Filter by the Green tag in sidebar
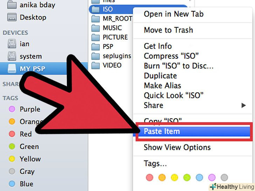Viewport: 255px width, 191px height. pyautogui.click(x=24, y=147)
